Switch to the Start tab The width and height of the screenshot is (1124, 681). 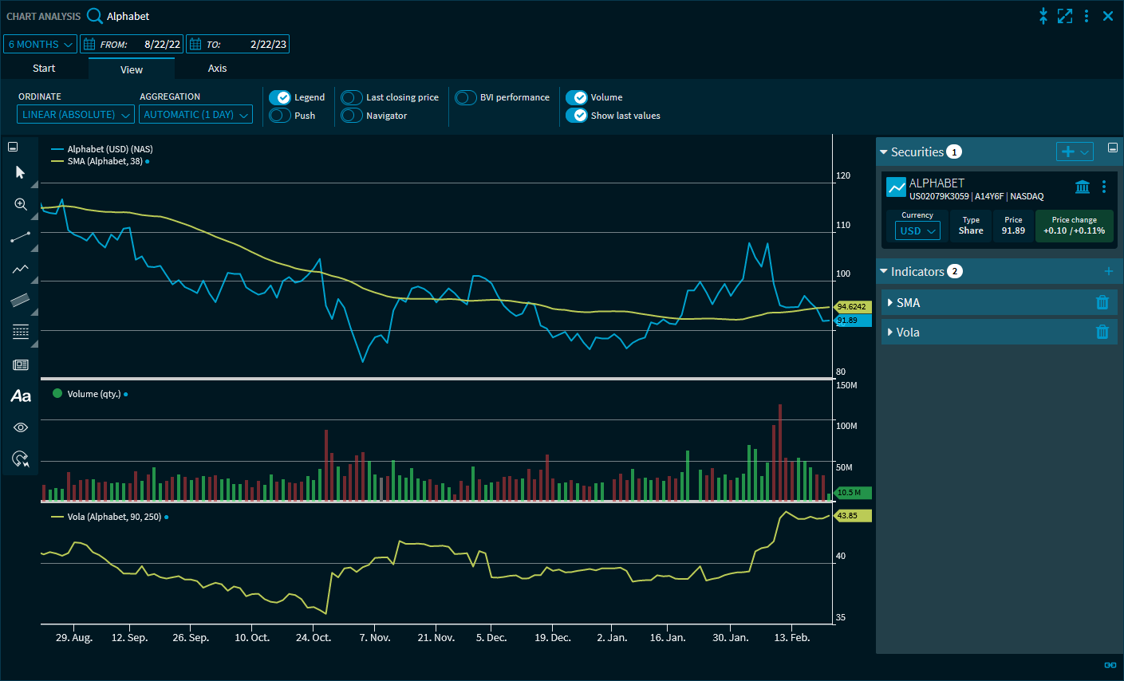(44, 69)
